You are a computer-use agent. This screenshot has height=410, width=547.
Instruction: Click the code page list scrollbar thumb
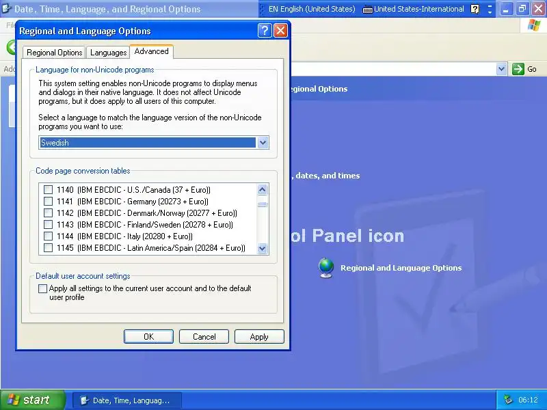click(x=263, y=204)
